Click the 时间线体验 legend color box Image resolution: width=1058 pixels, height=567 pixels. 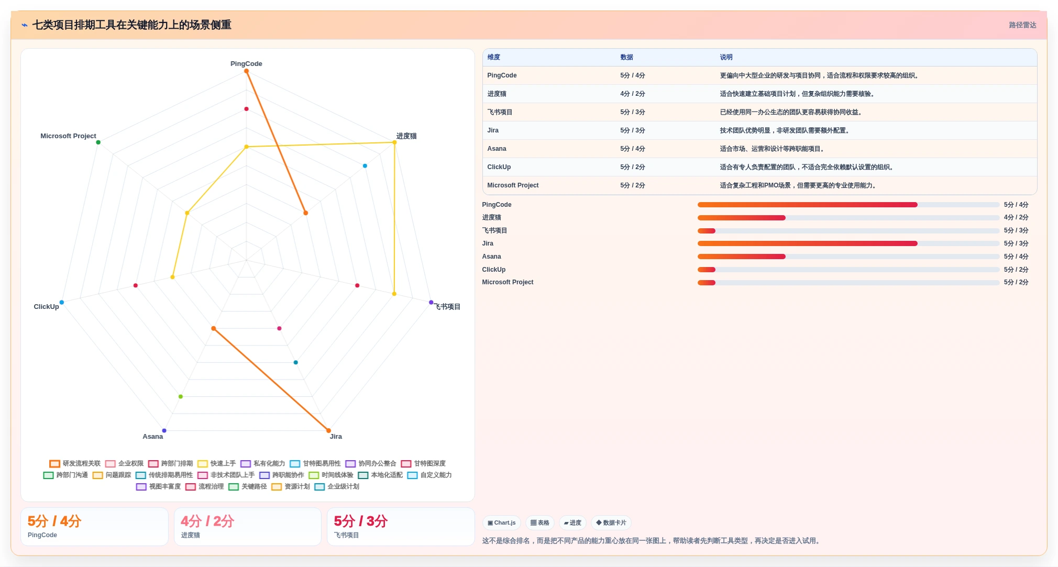[x=314, y=475]
